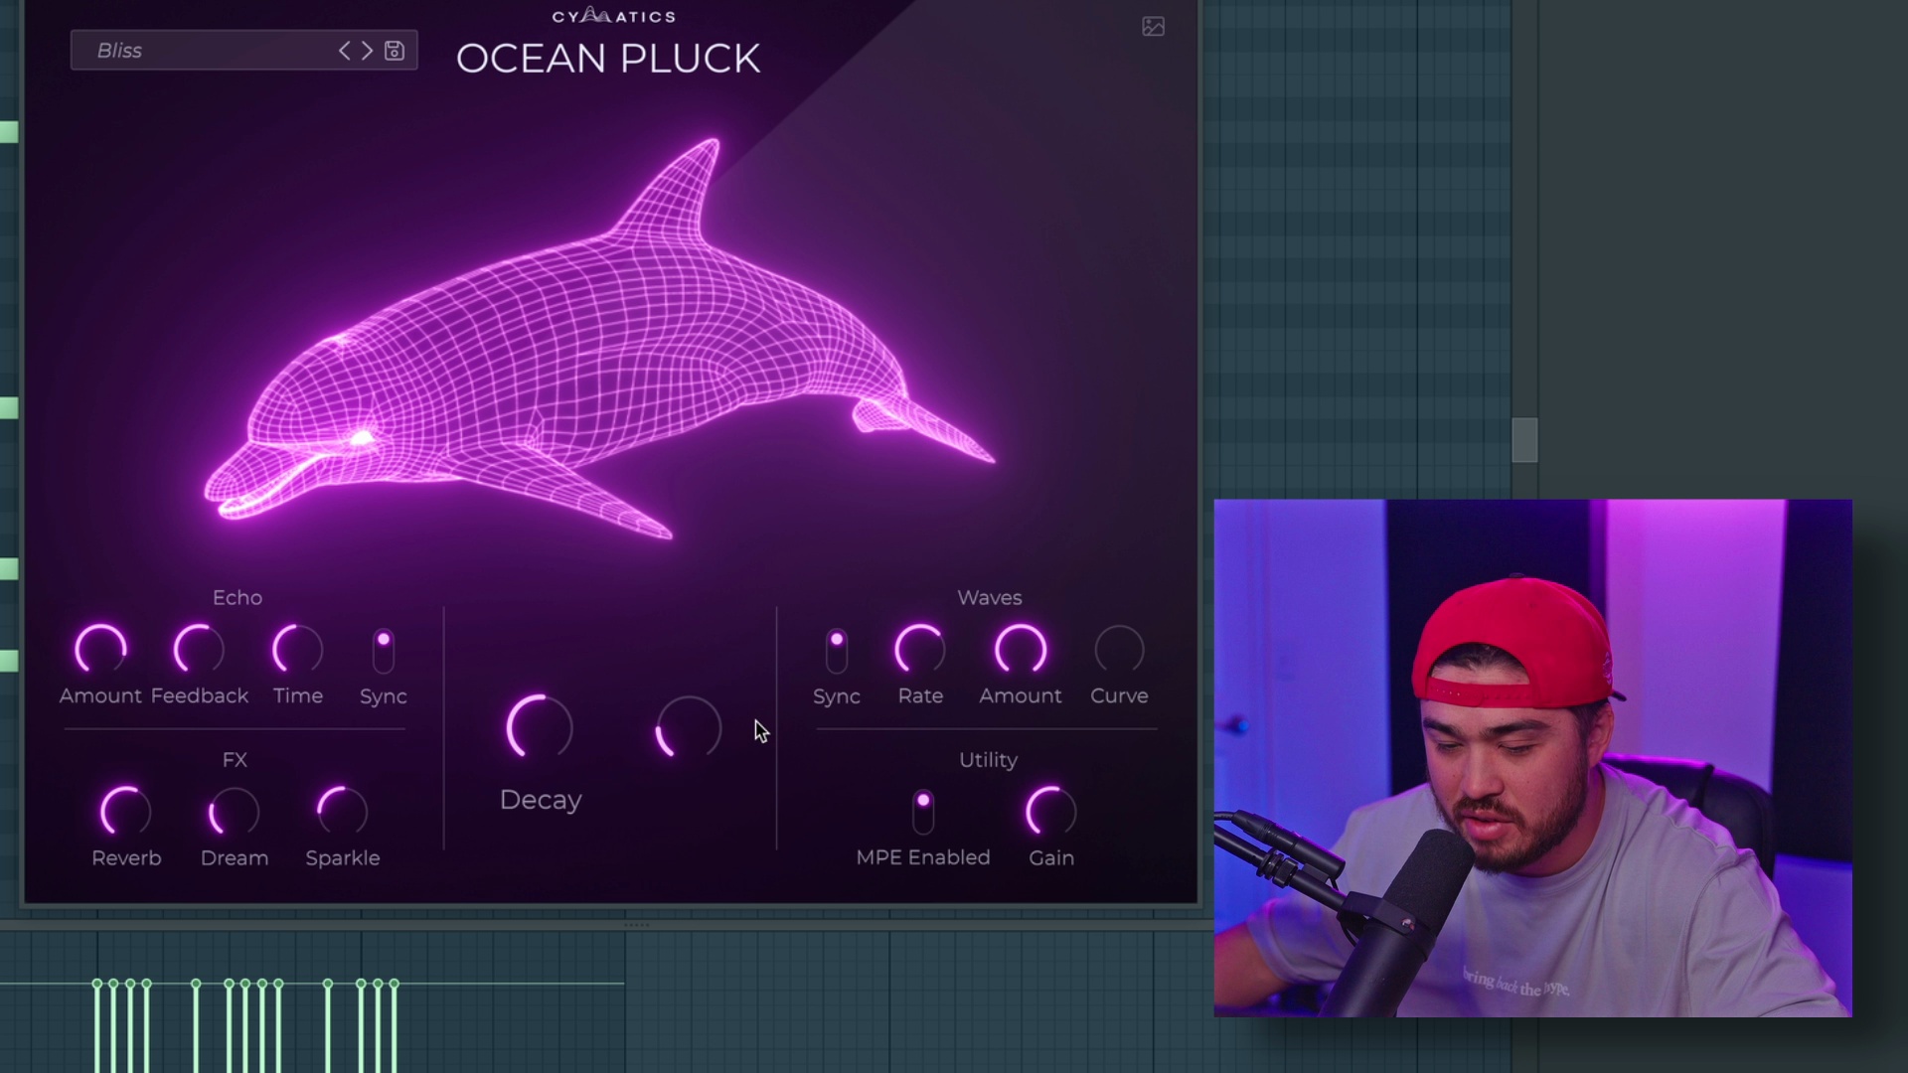This screenshot has height=1073, width=1908.
Task: Adjust the Waves Rate knob
Action: [920, 650]
